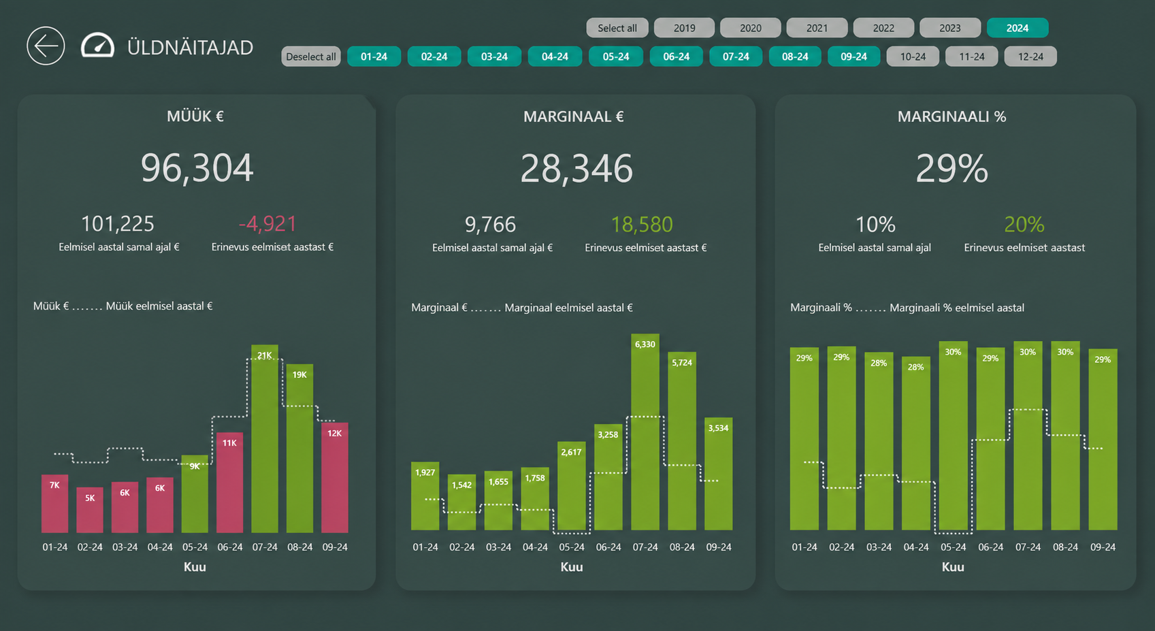Toggle the 05-24 month chip

[615, 56]
